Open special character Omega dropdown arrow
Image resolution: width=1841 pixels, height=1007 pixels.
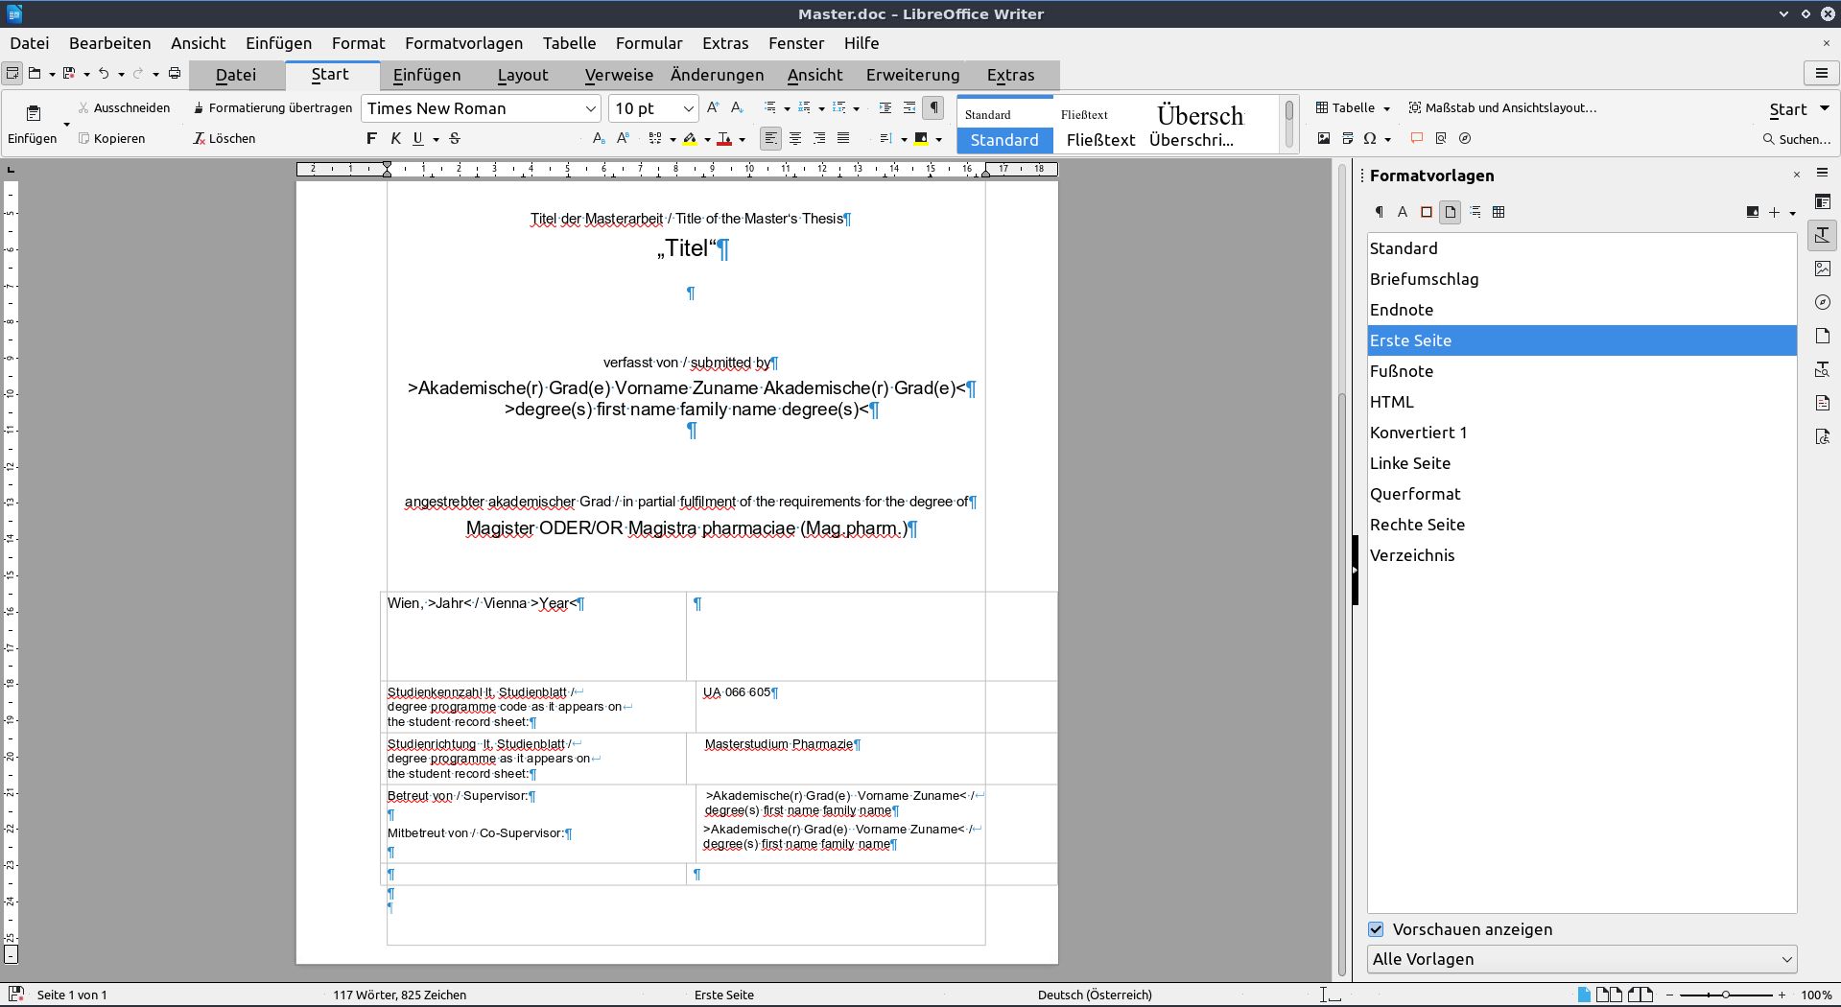point(1388,140)
